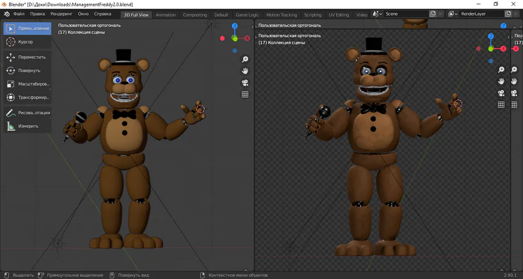Choose the Повернуть (Rotate) tool

(27, 70)
